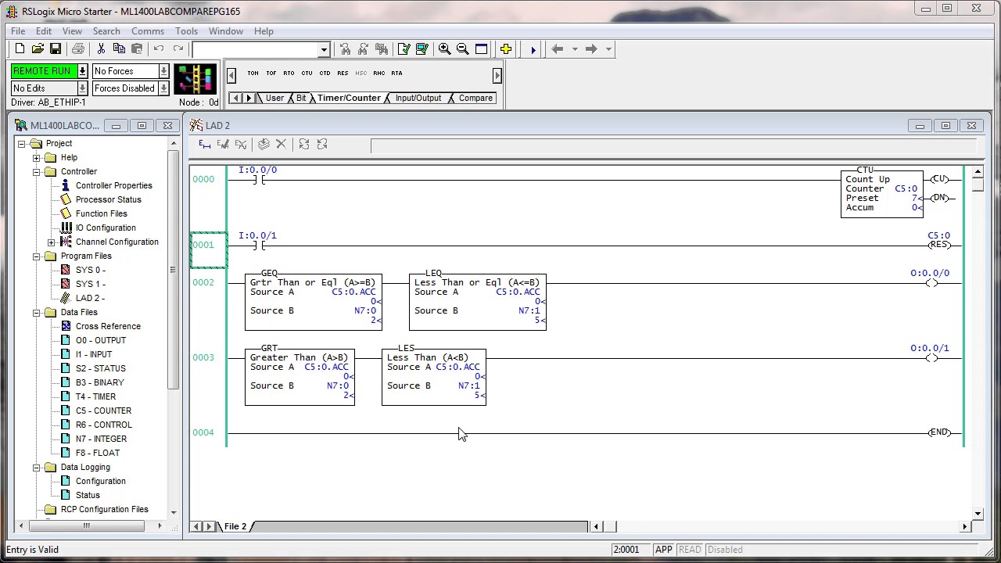Screen dimensions: 1001x563
Task: Open the Tools menu
Action: tap(186, 31)
